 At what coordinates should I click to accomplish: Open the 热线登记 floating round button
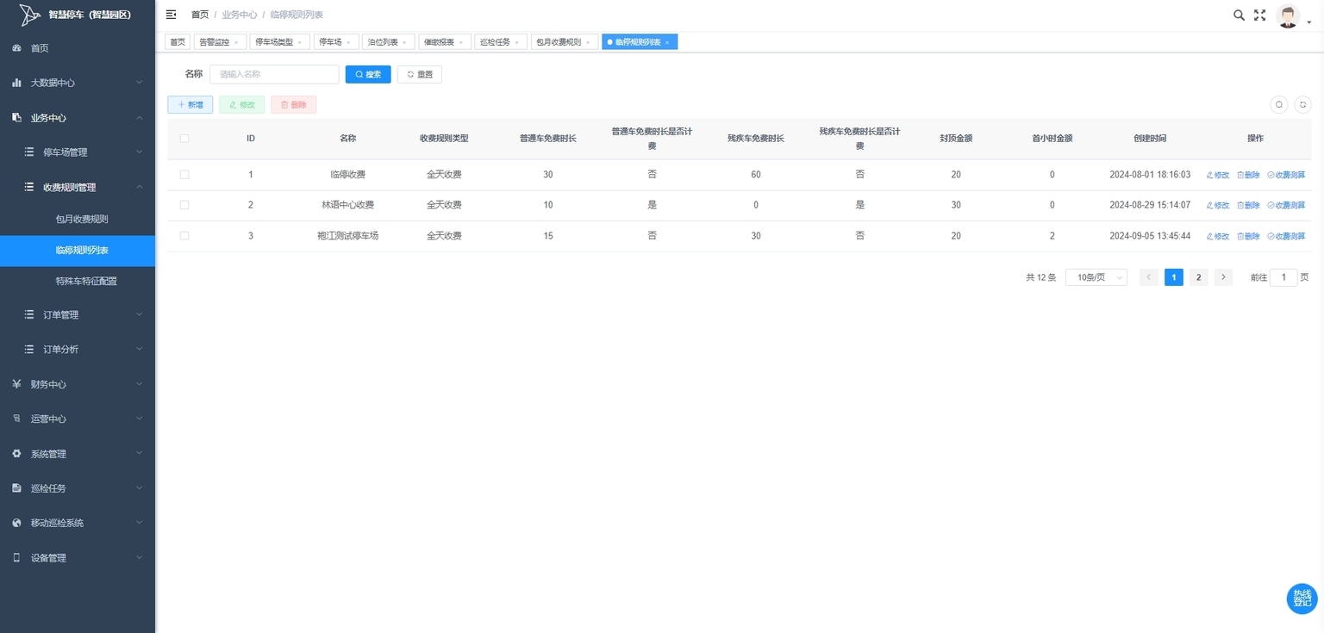click(1302, 599)
